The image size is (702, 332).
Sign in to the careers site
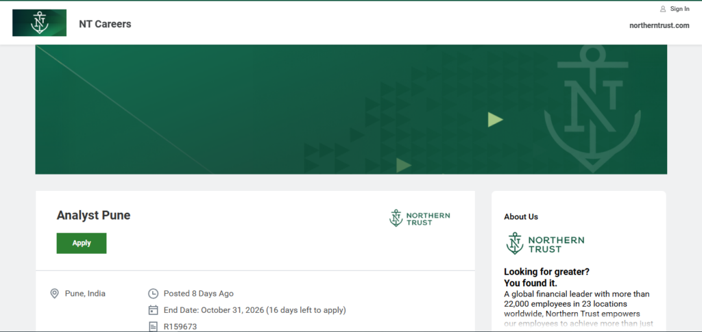point(679,9)
